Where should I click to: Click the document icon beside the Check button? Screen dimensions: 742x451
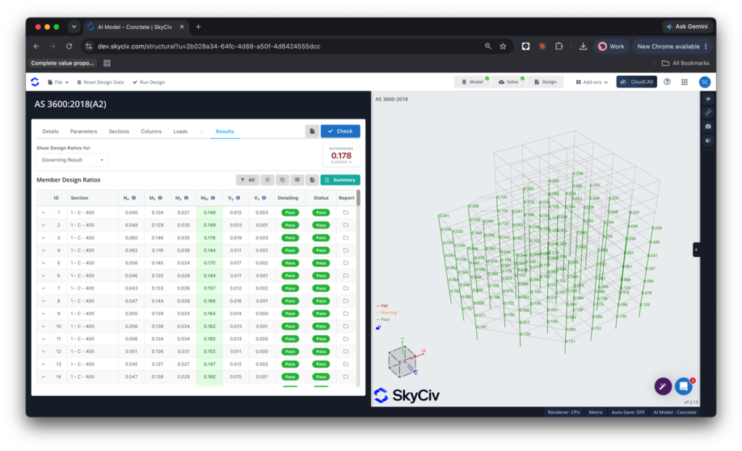point(312,131)
